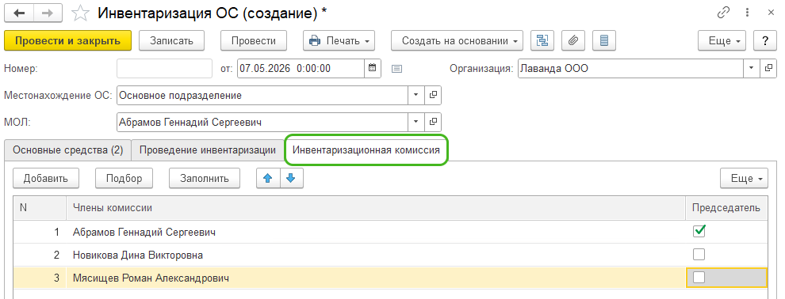
Task: Open help with the question mark button
Action: 765,41
